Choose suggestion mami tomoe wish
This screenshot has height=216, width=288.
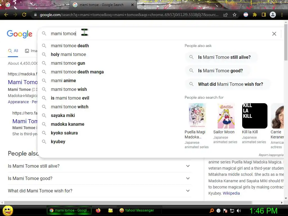click(x=69, y=89)
